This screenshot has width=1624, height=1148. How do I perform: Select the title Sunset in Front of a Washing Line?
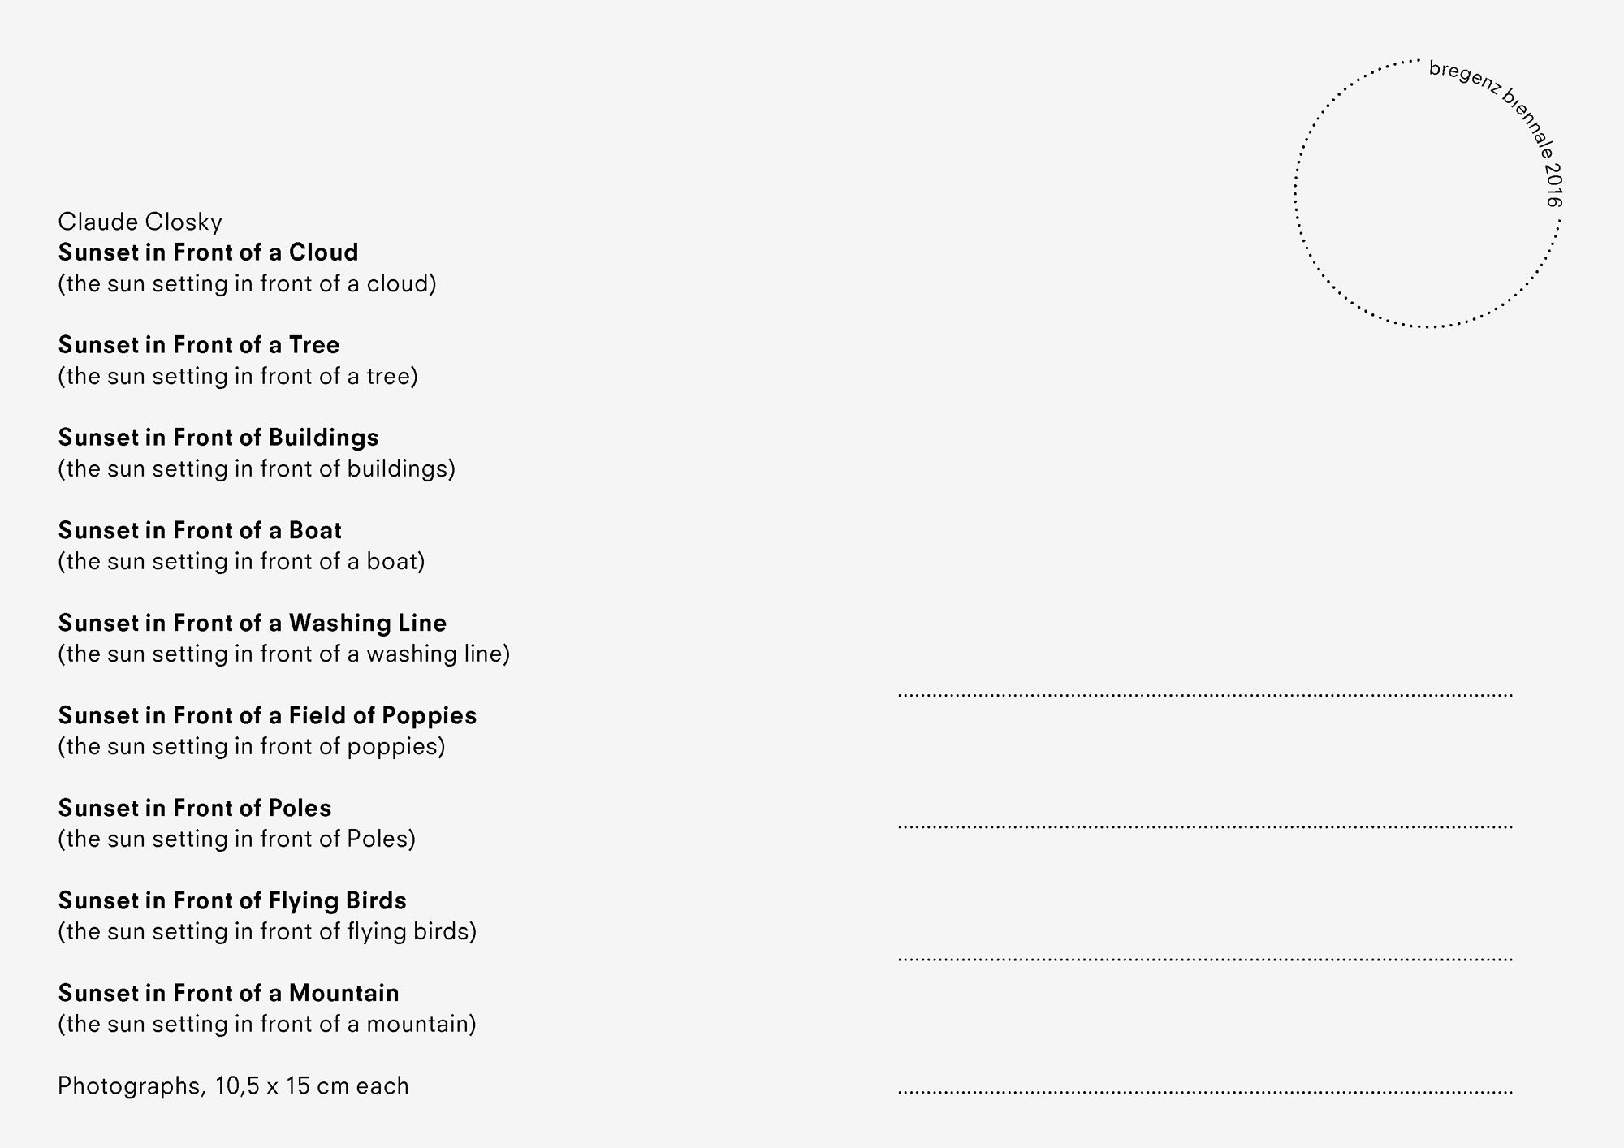[253, 623]
